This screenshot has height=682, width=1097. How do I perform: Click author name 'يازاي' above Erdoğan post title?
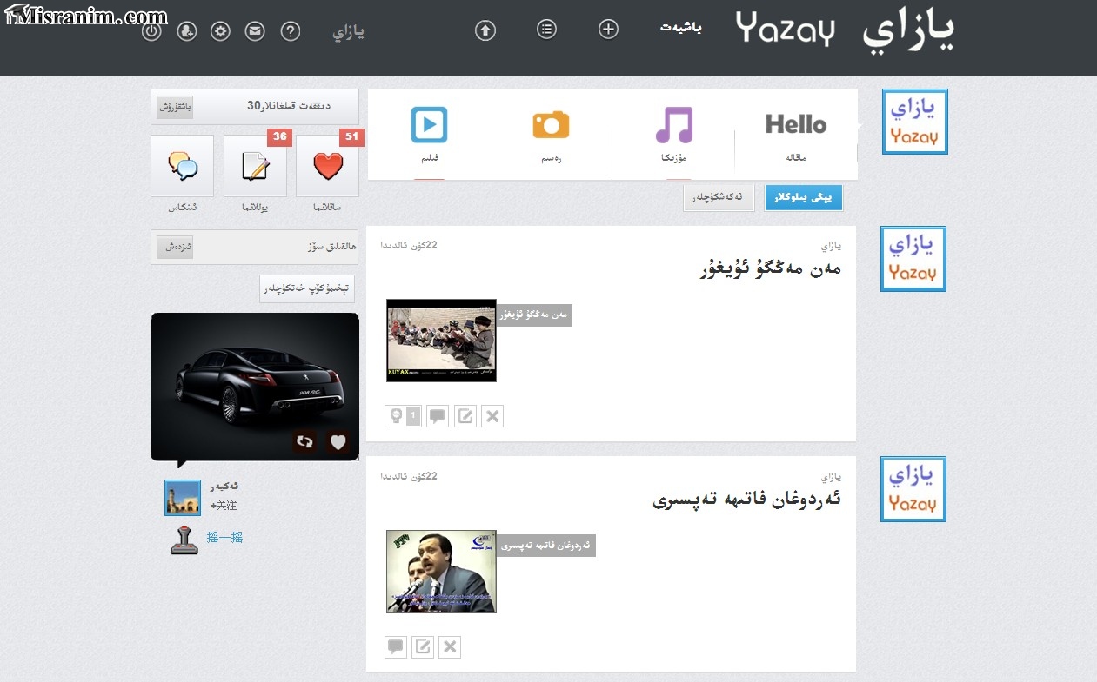pyautogui.click(x=832, y=477)
